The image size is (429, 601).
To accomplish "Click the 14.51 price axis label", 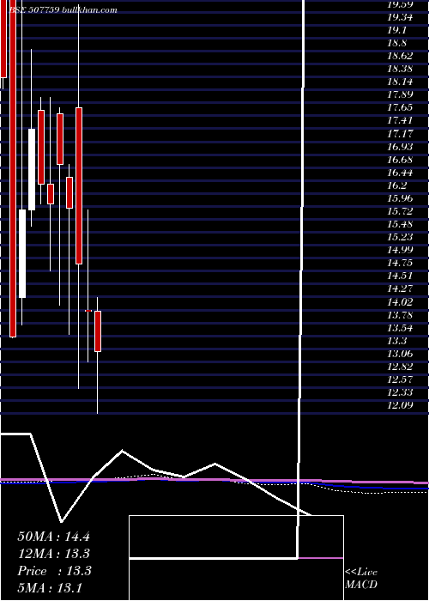I will pos(400,276).
